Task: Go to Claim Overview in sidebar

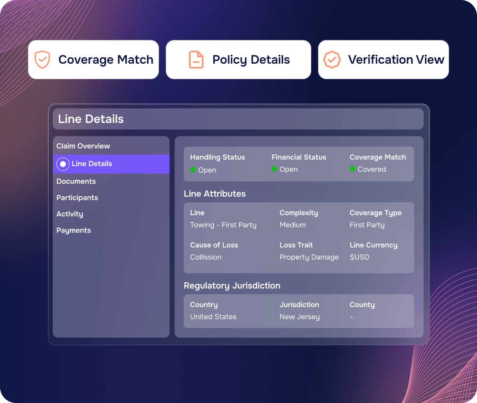Action: tap(83, 146)
